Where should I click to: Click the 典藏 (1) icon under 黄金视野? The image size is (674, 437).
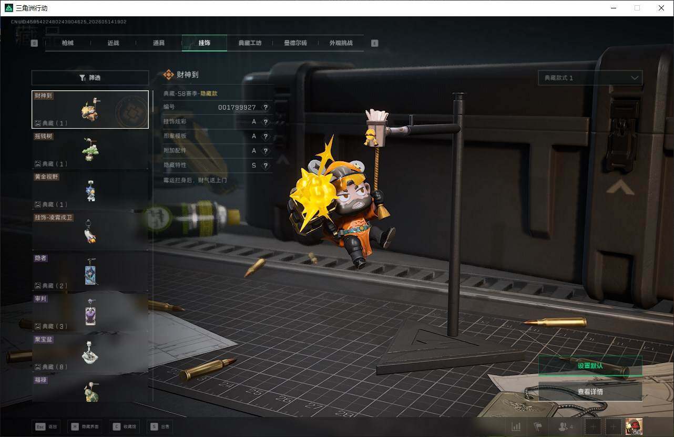coord(38,204)
